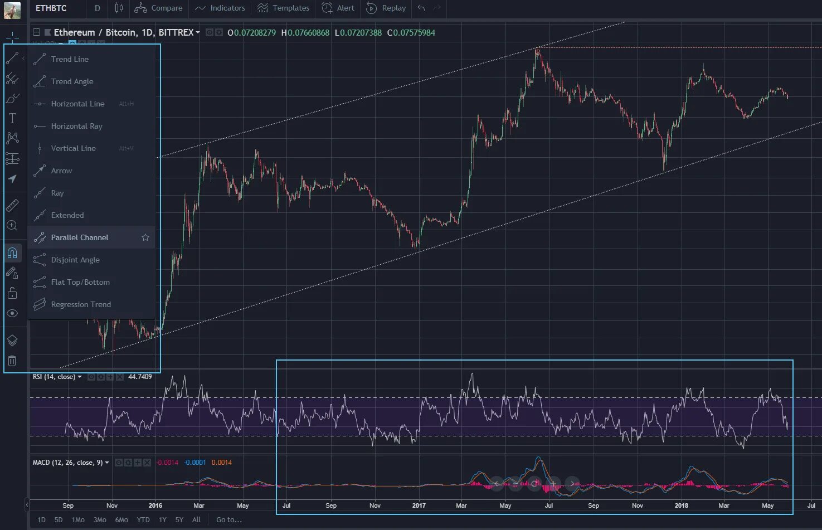Click the undo arrow

pos(421,8)
